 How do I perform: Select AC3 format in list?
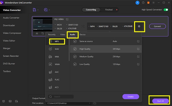point(57,87)
